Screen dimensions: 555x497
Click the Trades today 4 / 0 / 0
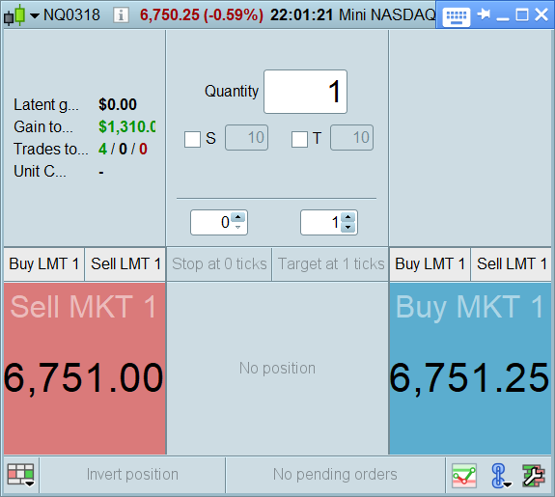pyautogui.click(x=123, y=149)
